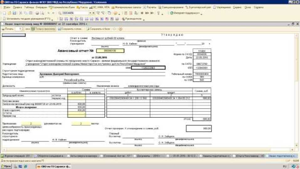Click the help question mark icon
Viewport: 300px width, 169px height.
(x=120, y=29)
